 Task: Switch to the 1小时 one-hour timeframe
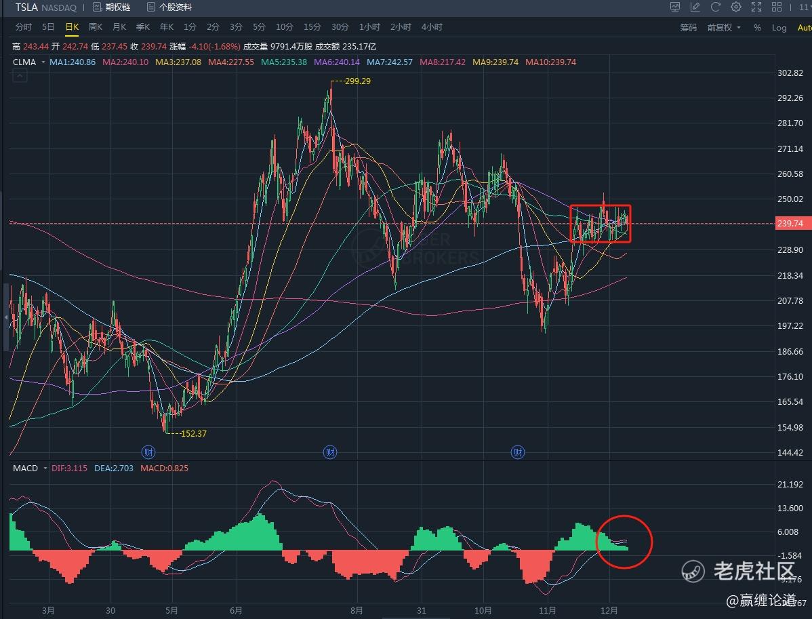tap(370, 27)
